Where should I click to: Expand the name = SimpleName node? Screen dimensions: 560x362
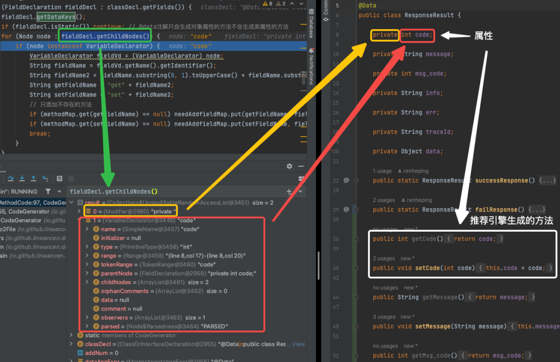(x=87, y=229)
